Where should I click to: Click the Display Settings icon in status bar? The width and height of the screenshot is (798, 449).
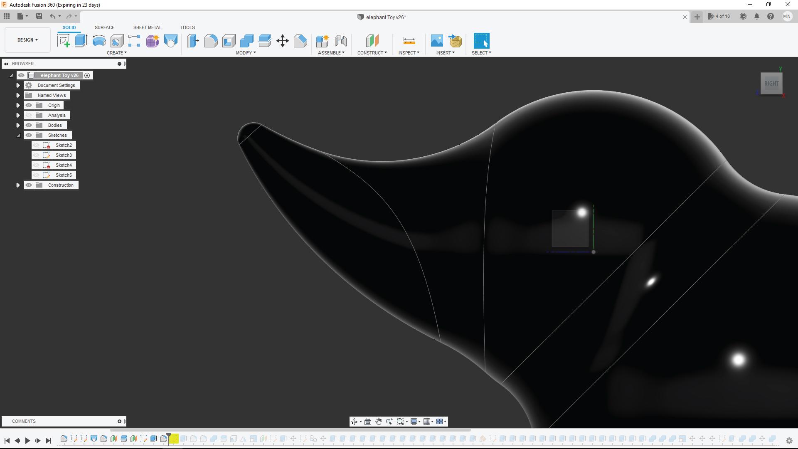414,421
